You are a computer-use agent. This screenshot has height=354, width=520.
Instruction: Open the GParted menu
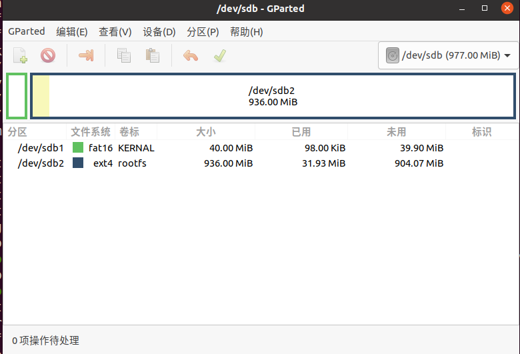[27, 31]
